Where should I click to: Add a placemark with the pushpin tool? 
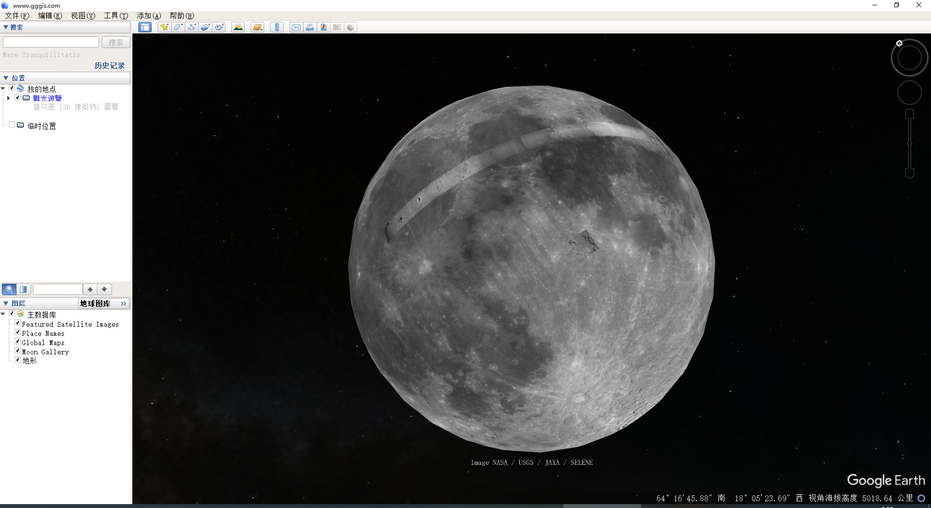point(164,27)
